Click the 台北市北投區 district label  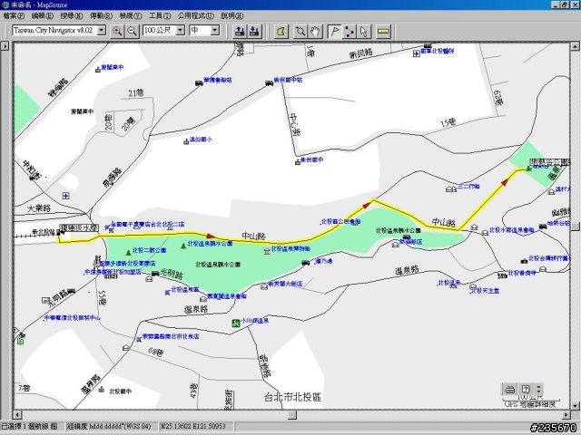pyautogui.click(x=292, y=397)
